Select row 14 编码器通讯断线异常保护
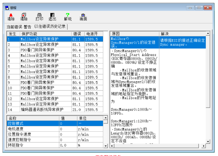The width and height of the screenshot is (218, 156). click(55, 109)
